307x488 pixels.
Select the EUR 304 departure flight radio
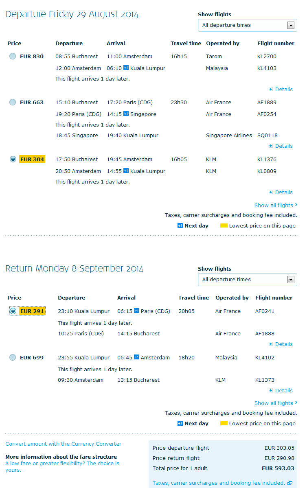click(x=13, y=160)
